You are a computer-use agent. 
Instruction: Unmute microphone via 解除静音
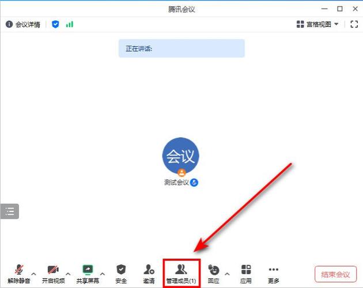tap(19, 274)
